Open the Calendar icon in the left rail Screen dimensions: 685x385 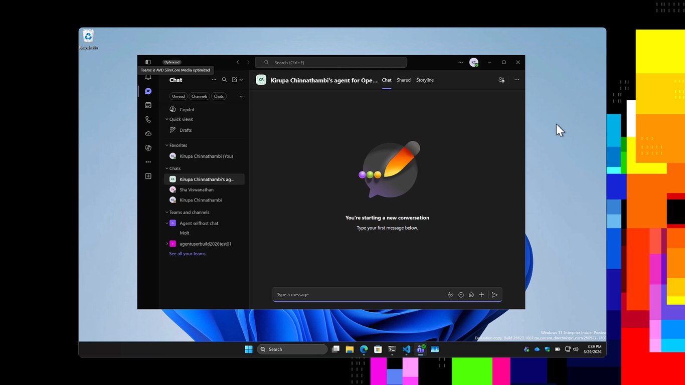pyautogui.click(x=148, y=105)
